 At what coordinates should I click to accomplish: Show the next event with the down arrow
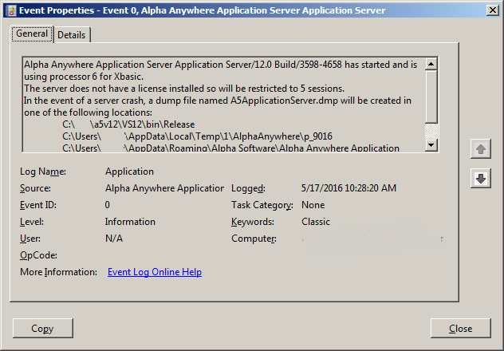pyautogui.click(x=481, y=179)
